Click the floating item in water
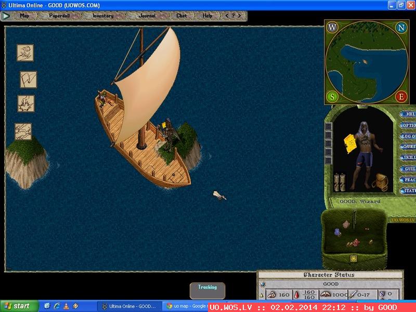The image size is (416, 312). (x=219, y=196)
